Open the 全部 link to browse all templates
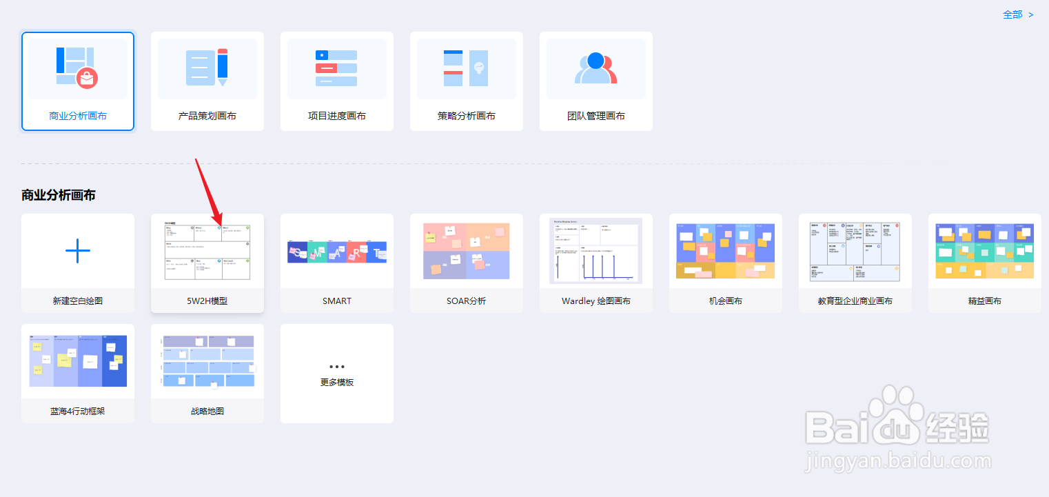1049x497 pixels. pyautogui.click(x=1013, y=13)
